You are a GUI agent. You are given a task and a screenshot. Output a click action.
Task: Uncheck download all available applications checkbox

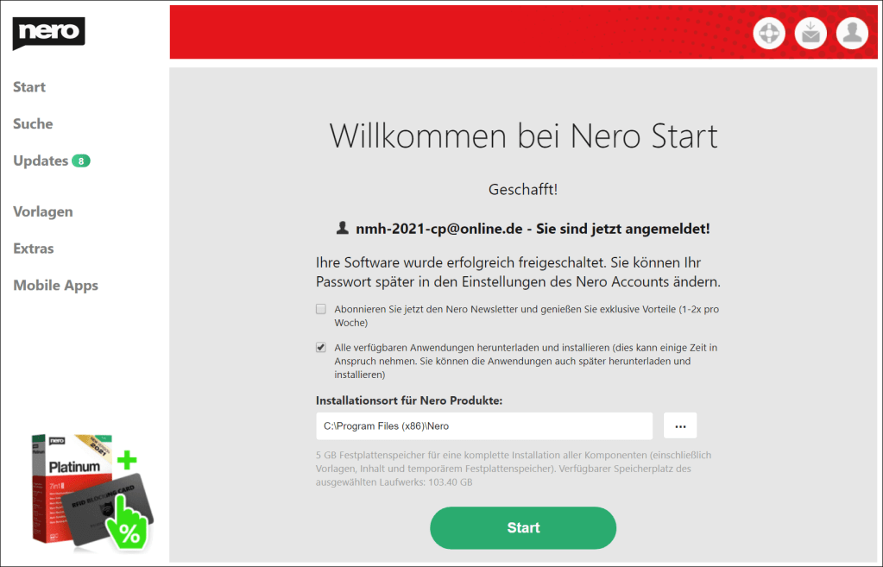[x=321, y=348]
